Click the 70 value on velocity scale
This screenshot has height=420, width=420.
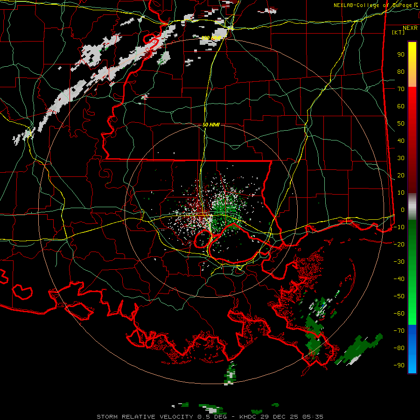click(x=401, y=89)
